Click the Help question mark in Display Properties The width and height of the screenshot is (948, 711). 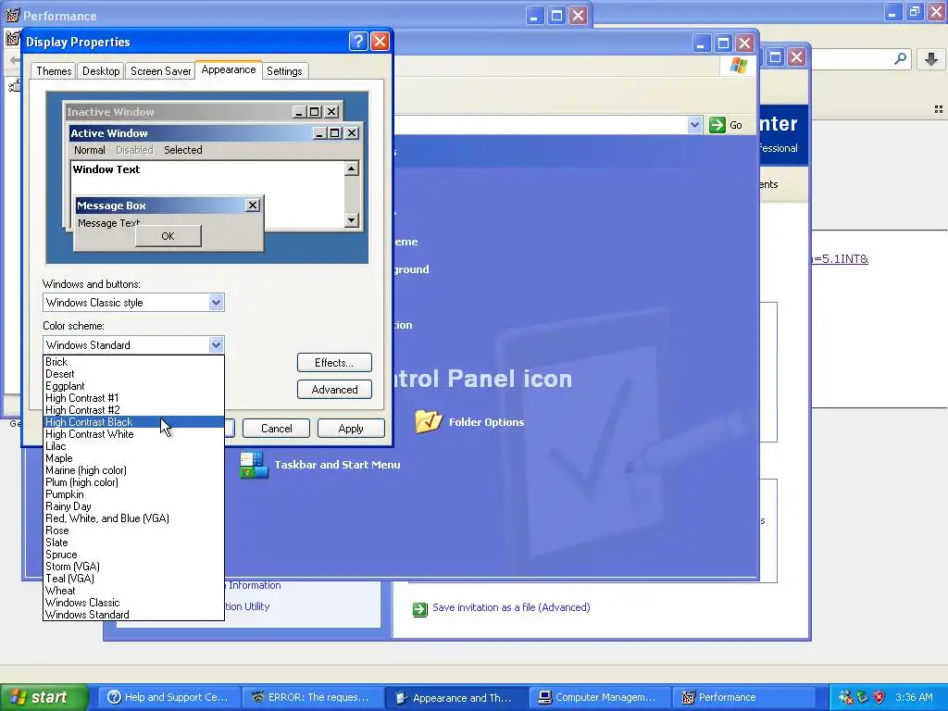(x=358, y=42)
